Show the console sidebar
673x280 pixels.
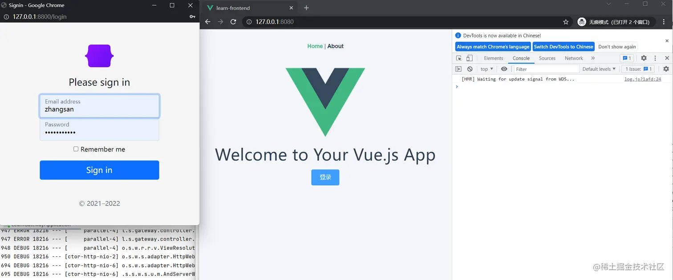coord(458,69)
